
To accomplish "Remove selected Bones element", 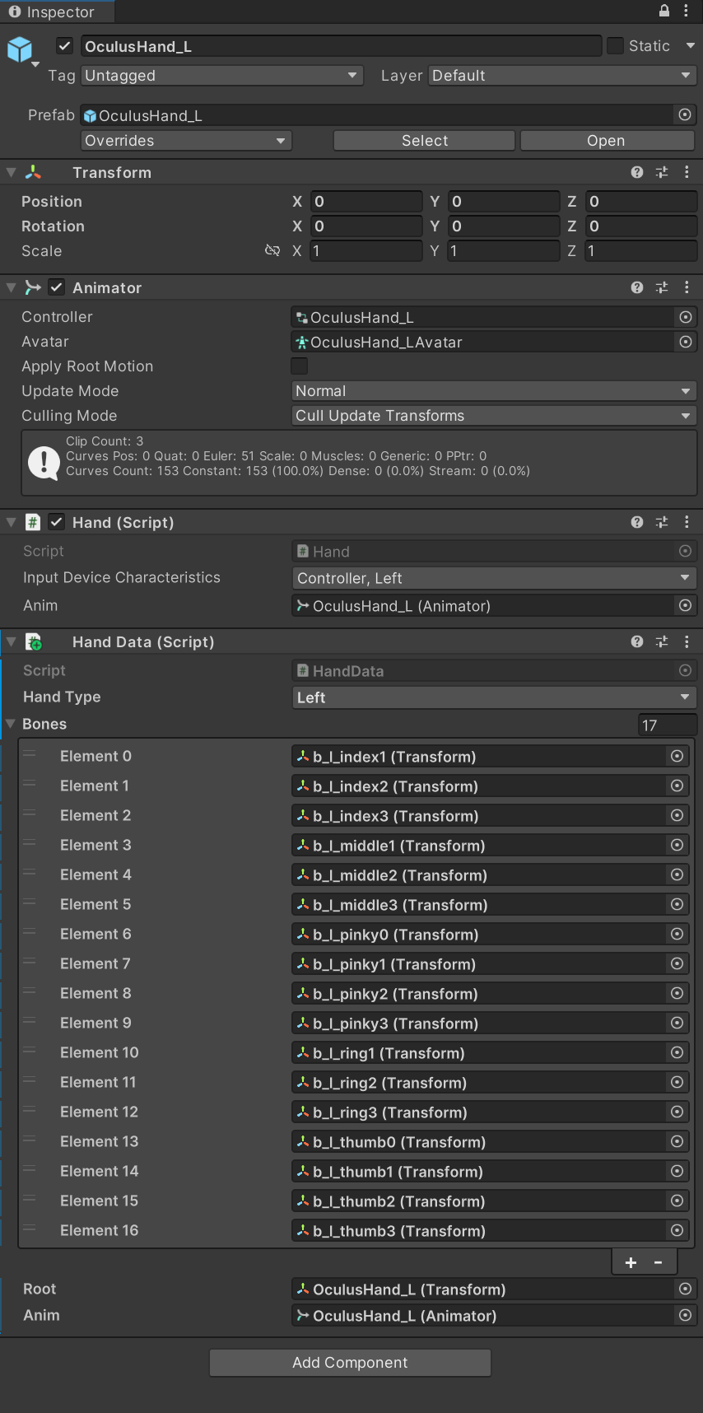I will (x=659, y=1262).
